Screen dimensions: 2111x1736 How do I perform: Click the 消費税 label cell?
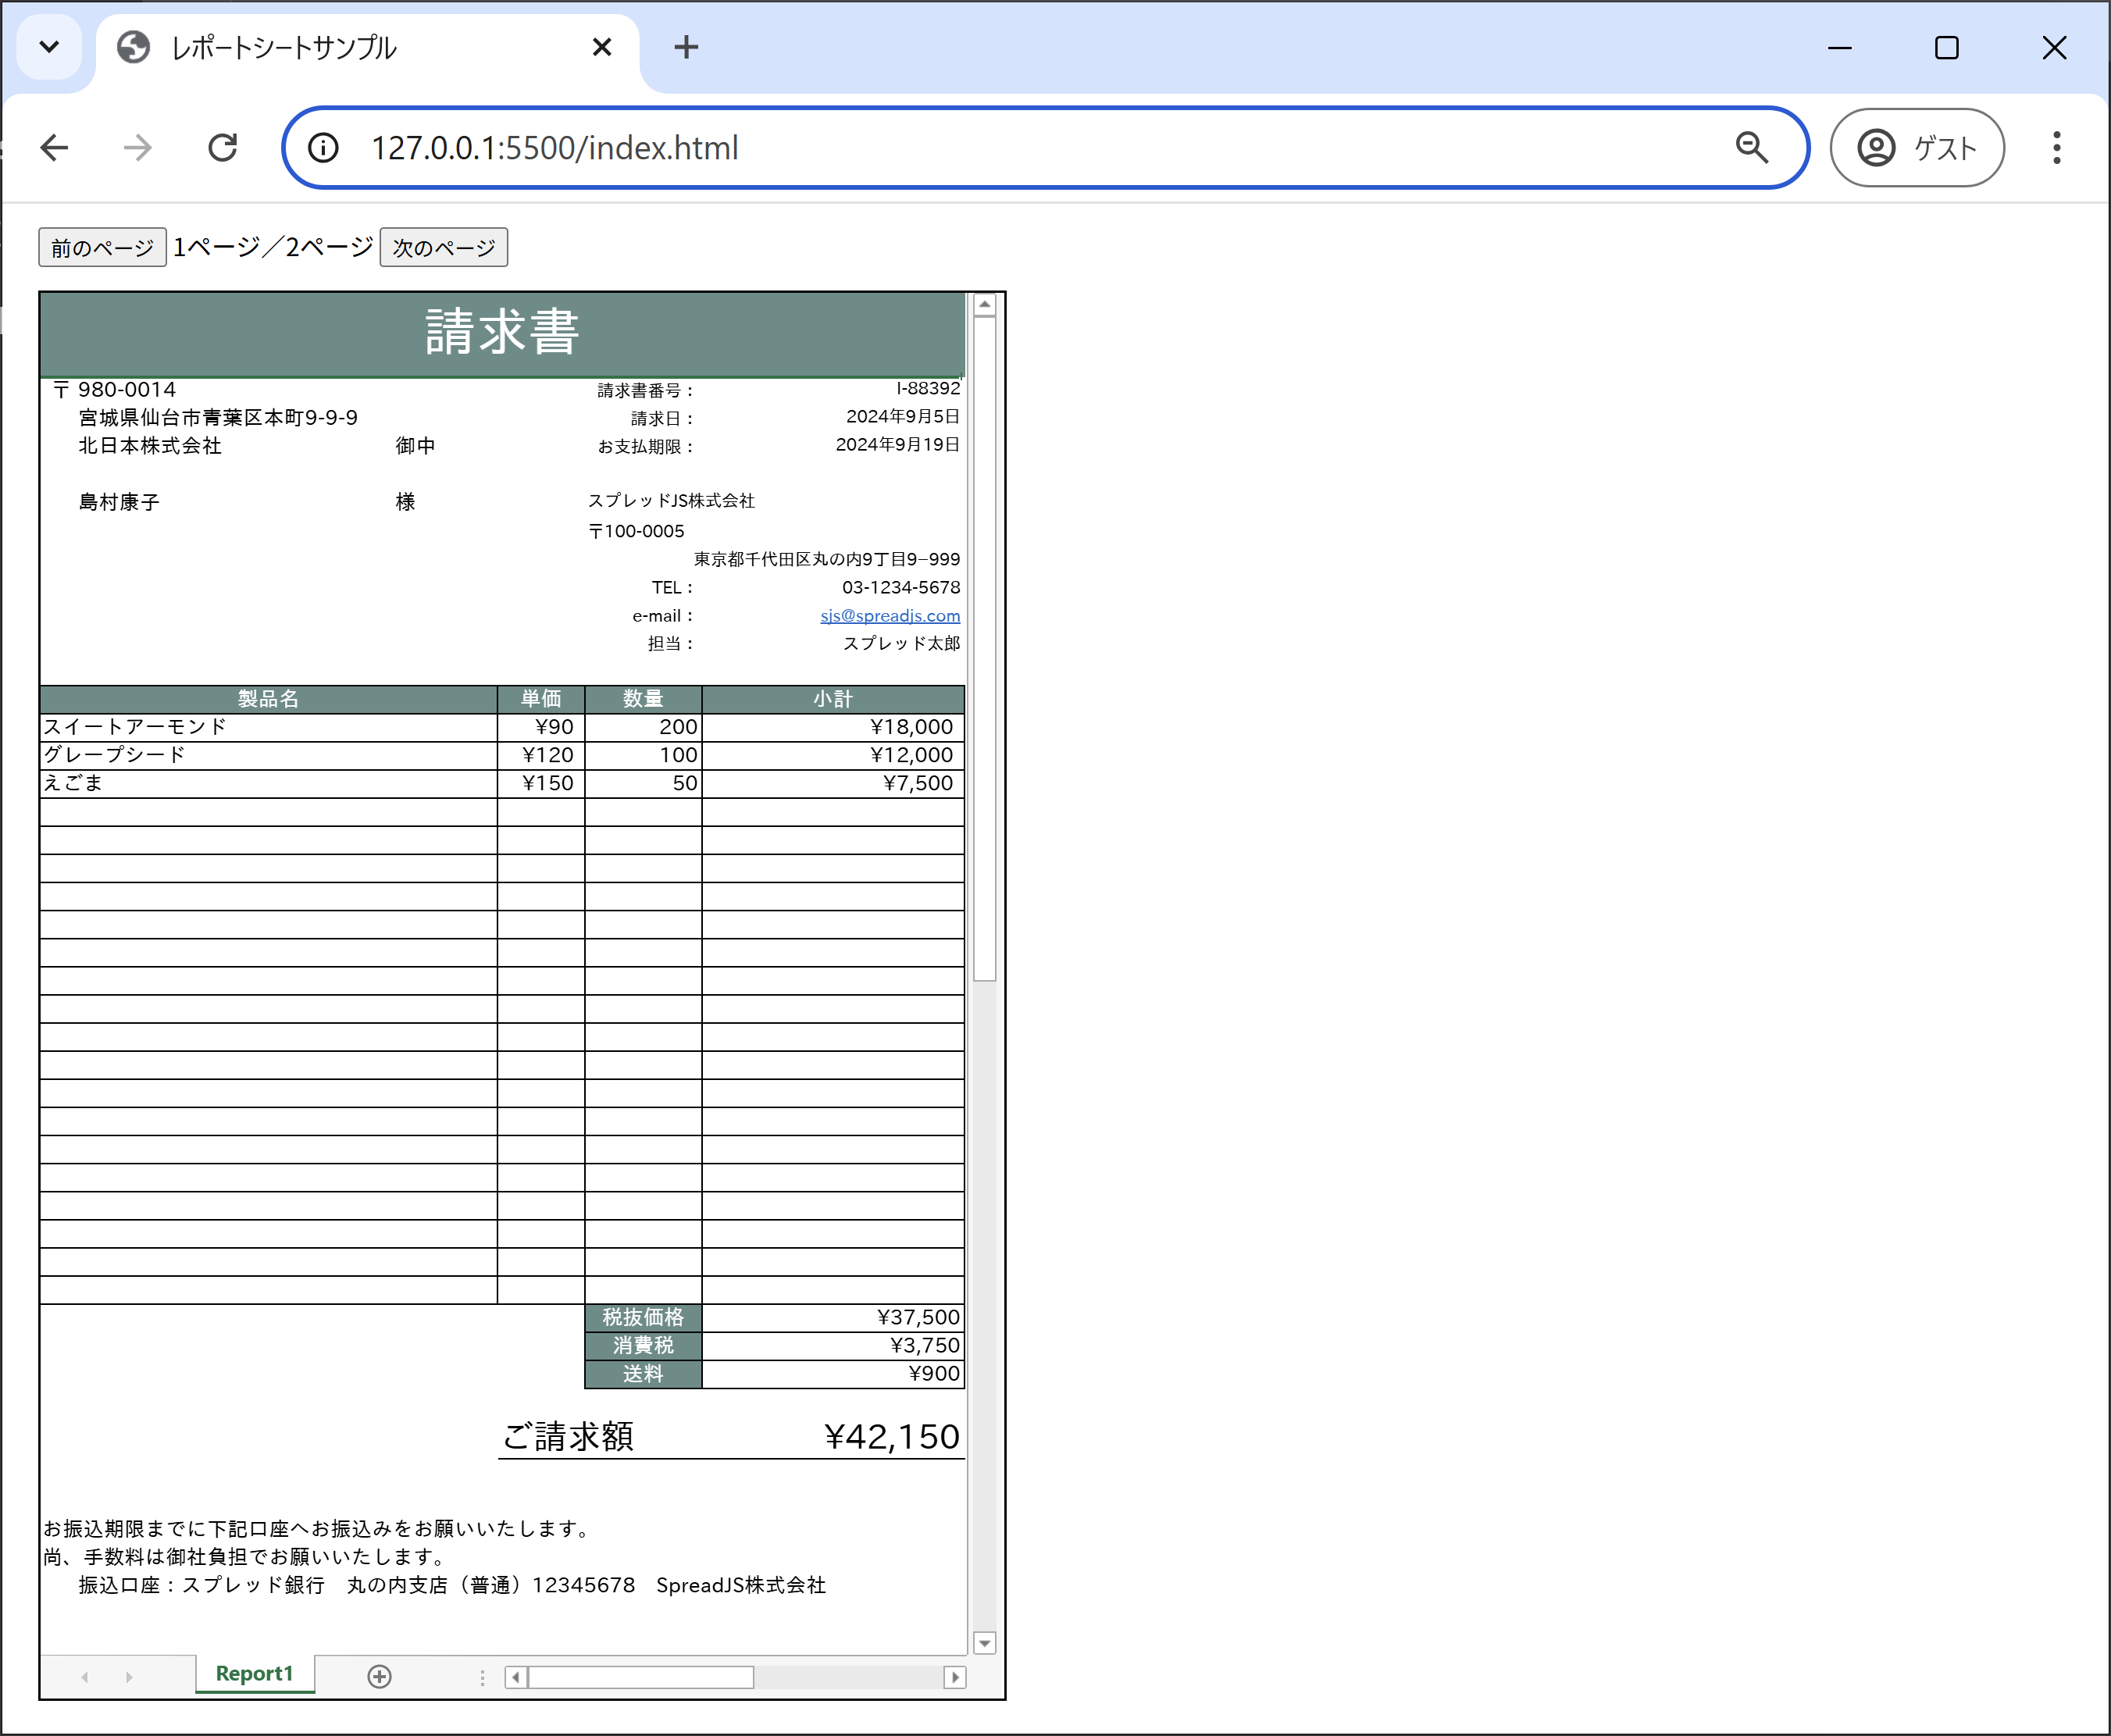pyautogui.click(x=643, y=1346)
